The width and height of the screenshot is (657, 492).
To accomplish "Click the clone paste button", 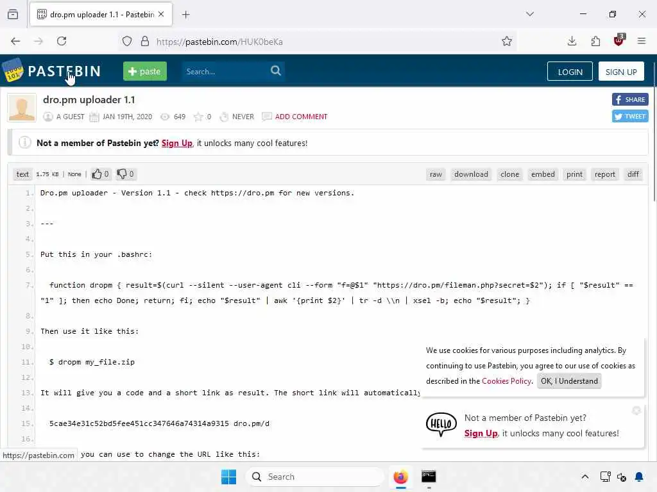I will click(509, 174).
